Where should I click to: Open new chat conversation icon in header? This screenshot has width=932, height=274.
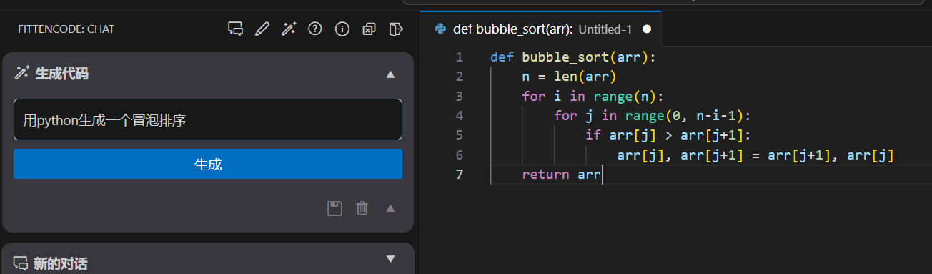pos(235,29)
